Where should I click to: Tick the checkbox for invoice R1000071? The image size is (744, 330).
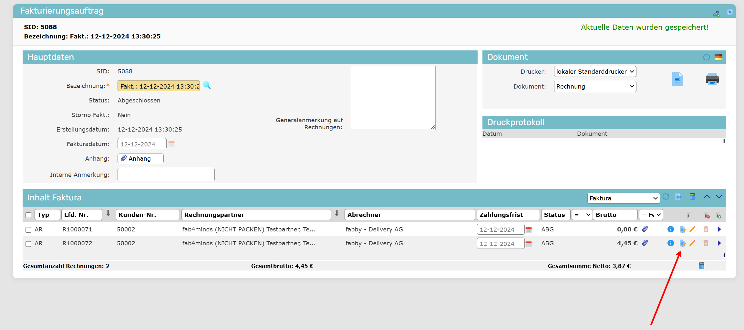(28, 229)
